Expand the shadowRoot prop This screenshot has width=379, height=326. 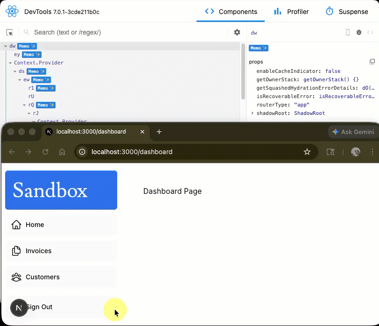[252, 113]
